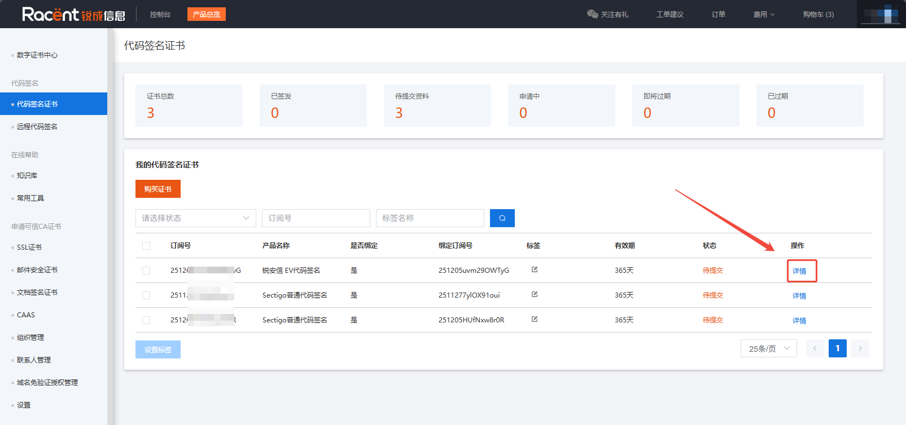The height and width of the screenshot is (425, 906).
Task: Check the 锐安信 EV代码签名 row checkbox
Action: [x=146, y=271]
